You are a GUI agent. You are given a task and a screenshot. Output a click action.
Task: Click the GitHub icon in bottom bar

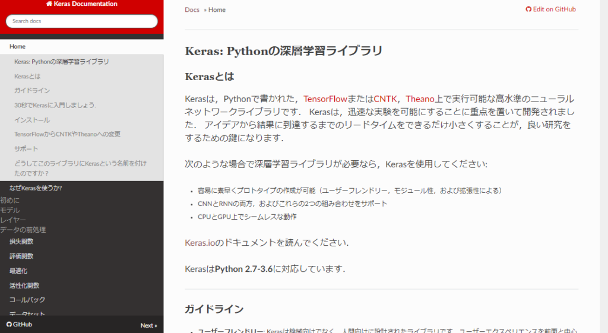[x=9, y=325]
